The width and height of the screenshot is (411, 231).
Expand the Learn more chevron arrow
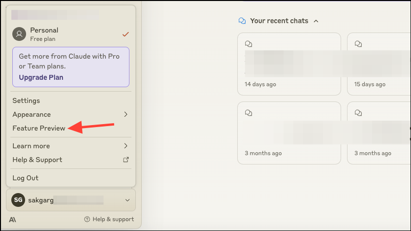pyautogui.click(x=126, y=146)
